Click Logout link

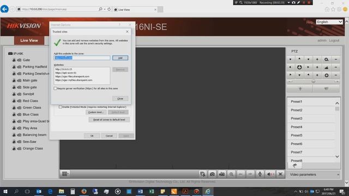[334, 40]
